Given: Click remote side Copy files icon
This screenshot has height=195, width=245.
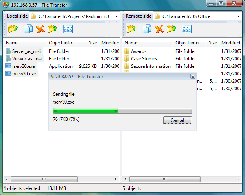Looking at the screenshot, I should (x=147, y=29).
